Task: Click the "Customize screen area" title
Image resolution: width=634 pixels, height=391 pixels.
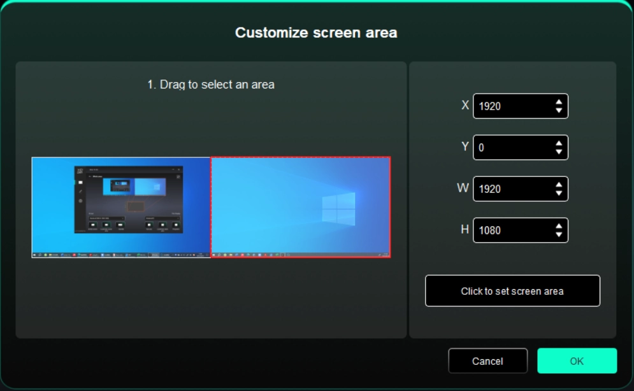Action: pyautogui.click(x=316, y=32)
